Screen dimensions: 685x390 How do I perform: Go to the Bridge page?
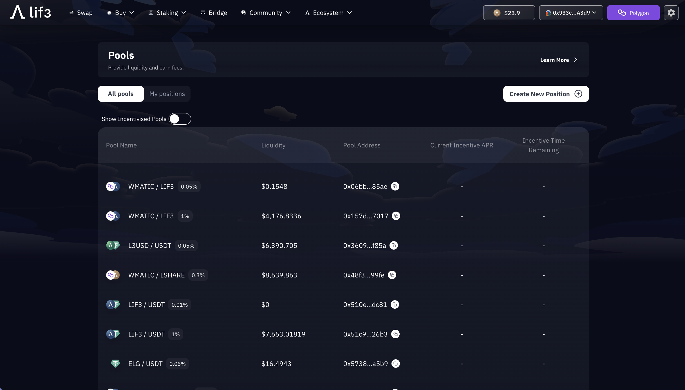(214, 13)
